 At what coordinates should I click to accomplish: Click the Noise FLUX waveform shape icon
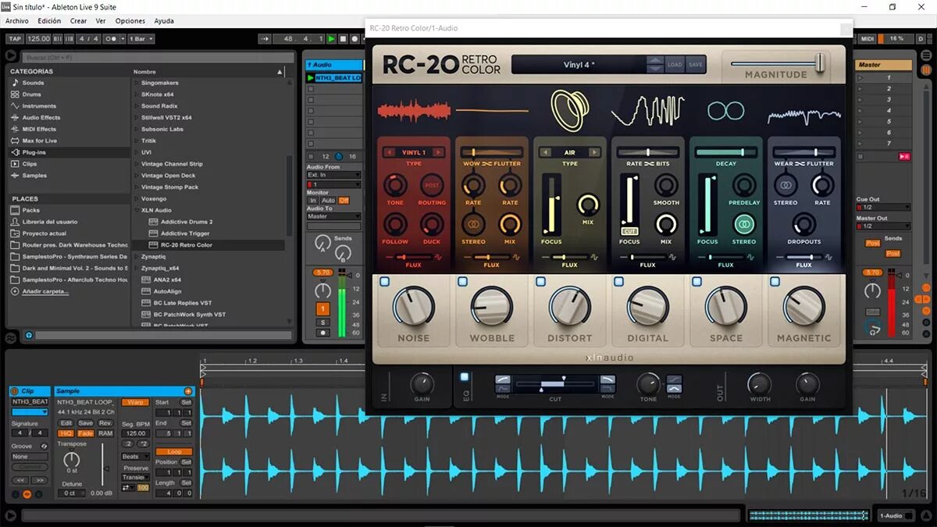439,256
